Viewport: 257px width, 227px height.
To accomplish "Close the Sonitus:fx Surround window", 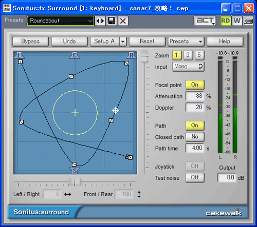I will [x=249, y=8].
